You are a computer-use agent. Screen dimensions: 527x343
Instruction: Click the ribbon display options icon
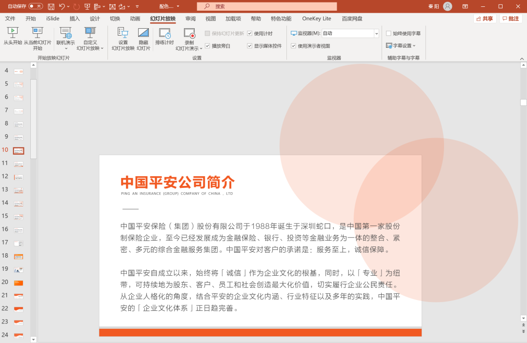click(465, 6)
